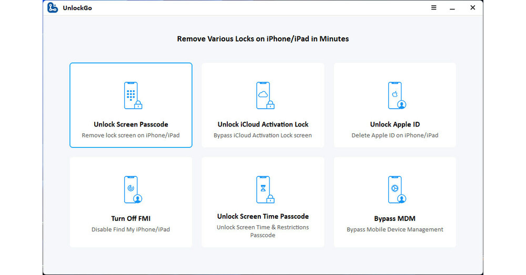The width and height of the screenshot is (526, 275).
Task: Choose the Turn Off FMI title
Action: click(x=131, y=218)
